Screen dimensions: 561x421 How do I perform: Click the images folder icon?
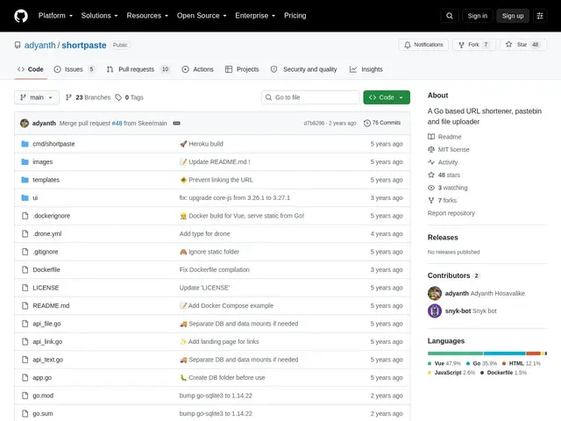click(x=25, y=161)
